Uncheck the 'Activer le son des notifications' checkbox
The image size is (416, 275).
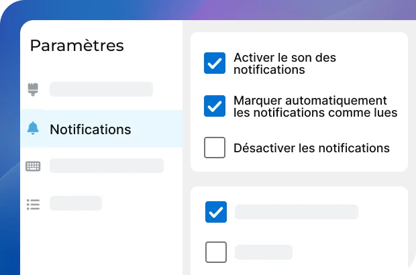(x=215, y=64)
